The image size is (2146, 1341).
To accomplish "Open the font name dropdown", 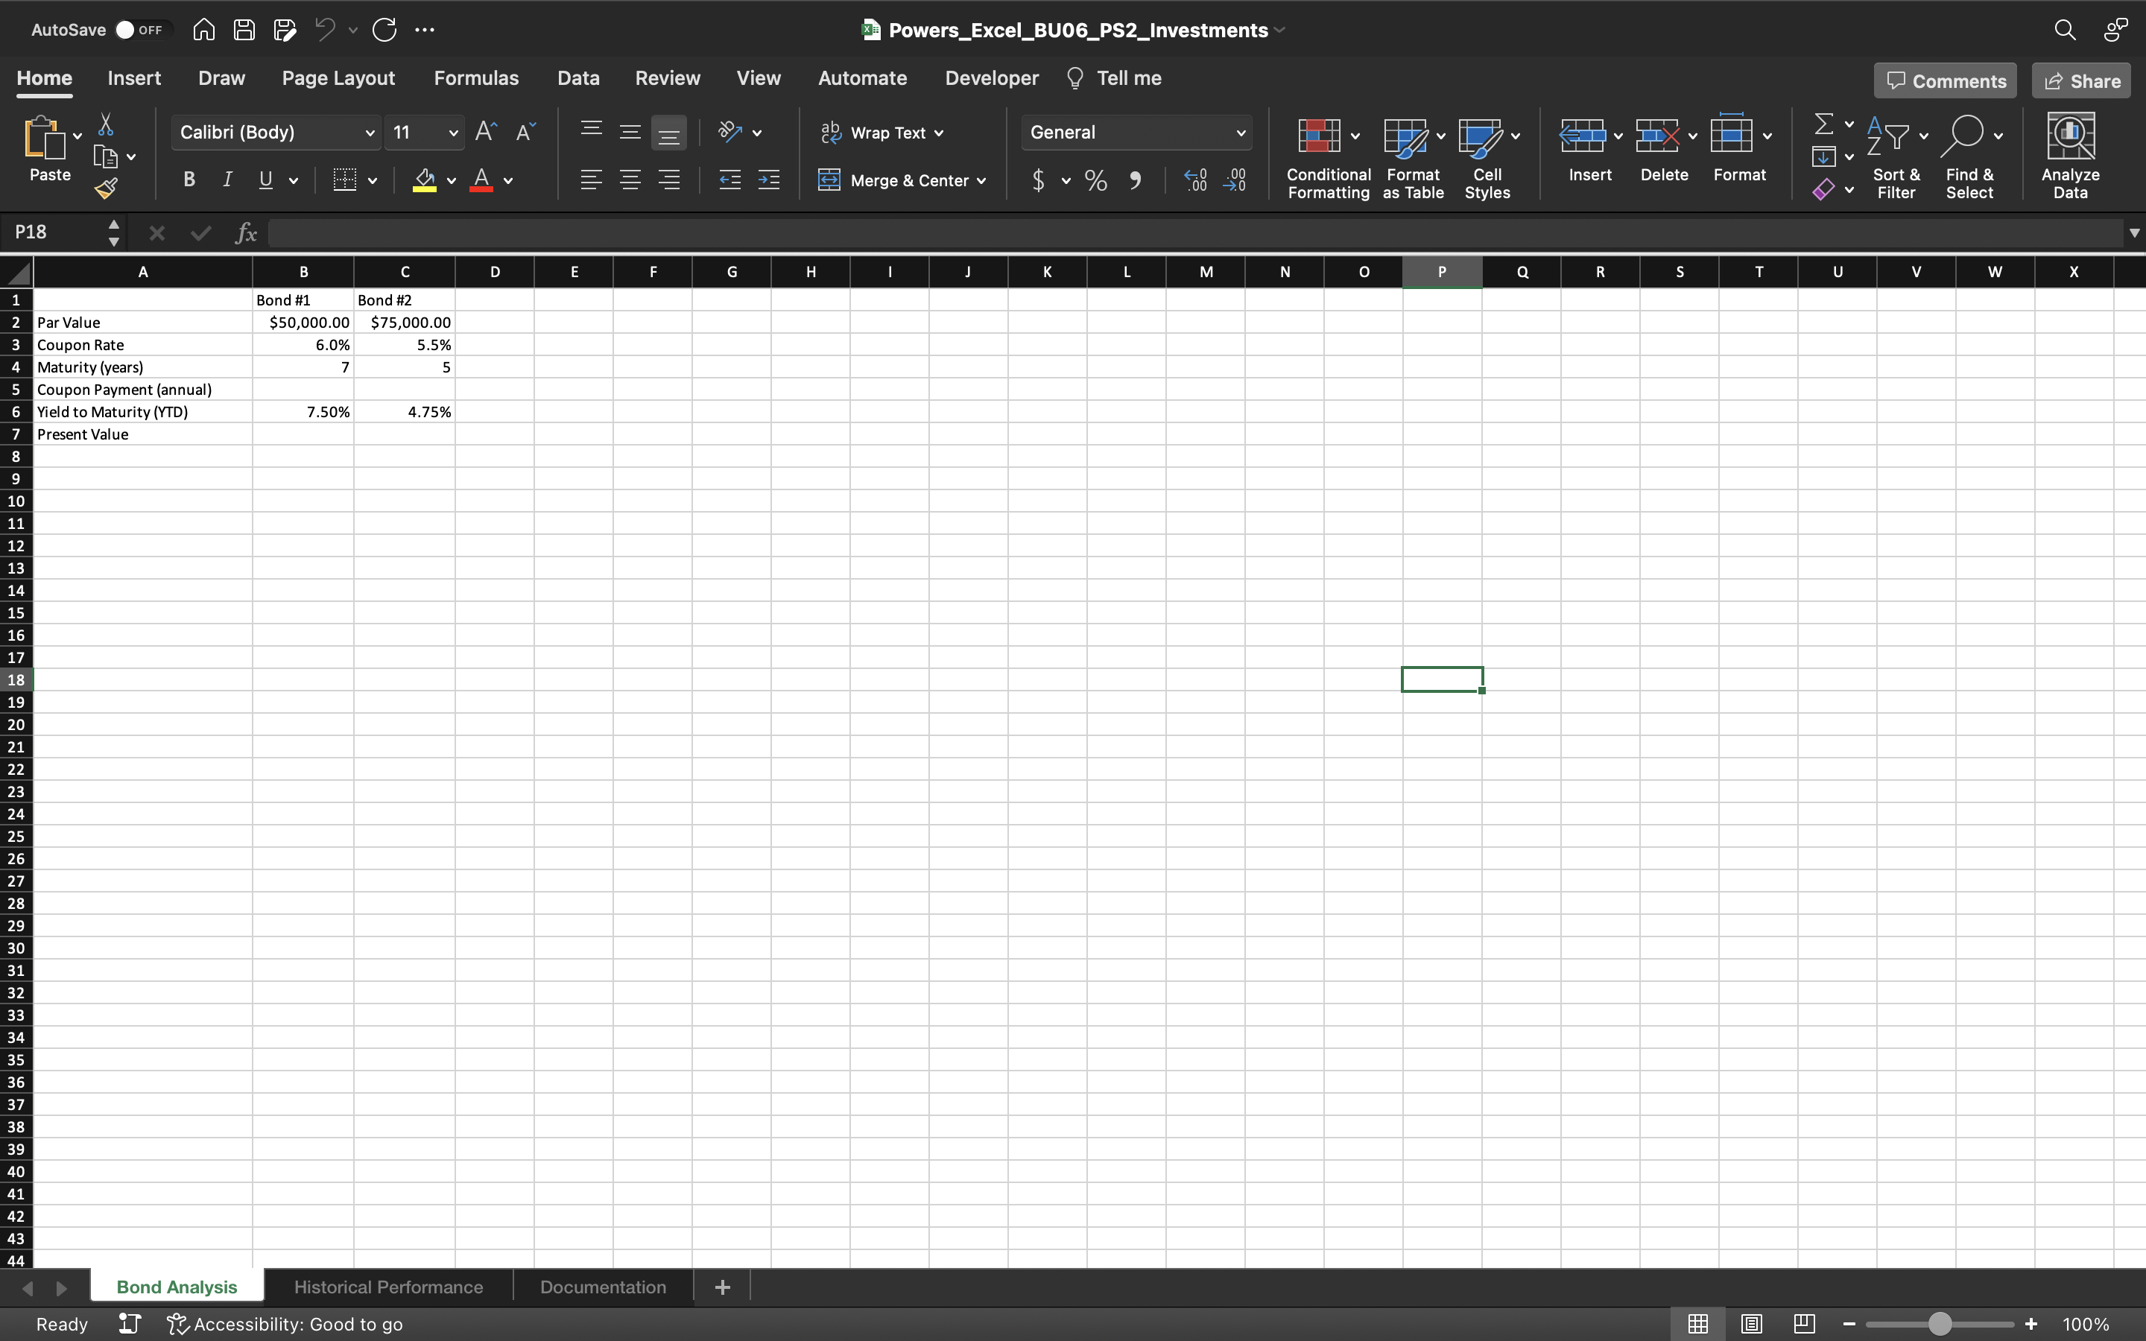I will click(370, 133).
